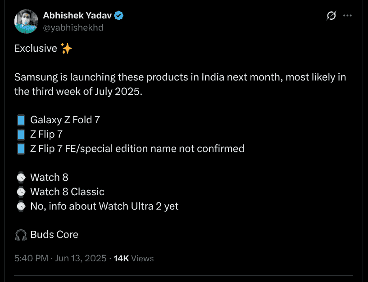Click the handle @yabhishekhd
Image resolution: width=368 pixels, height=282 pixels.
pyautogui.click(x=73, y=27)
